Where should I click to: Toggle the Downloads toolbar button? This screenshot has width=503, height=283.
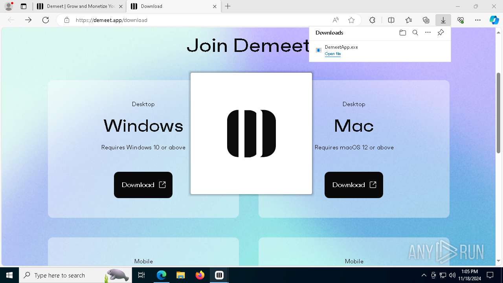coord(443,20)
